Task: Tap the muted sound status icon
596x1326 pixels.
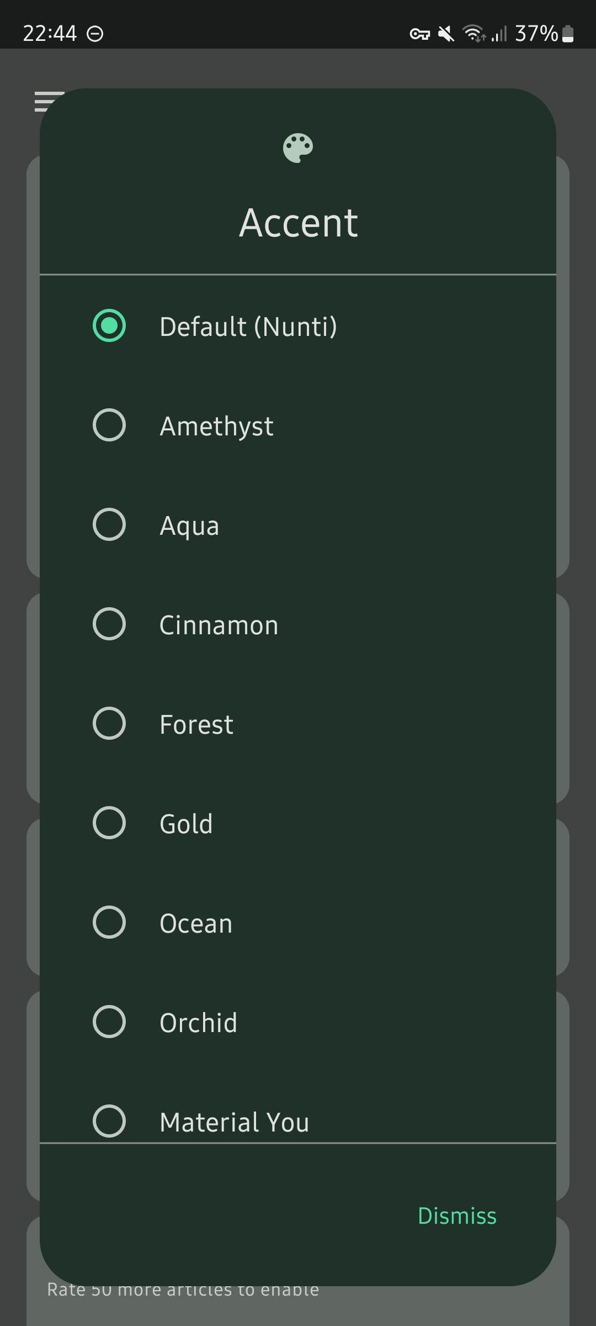Action: pyautogui.click(x=446, y=34)
